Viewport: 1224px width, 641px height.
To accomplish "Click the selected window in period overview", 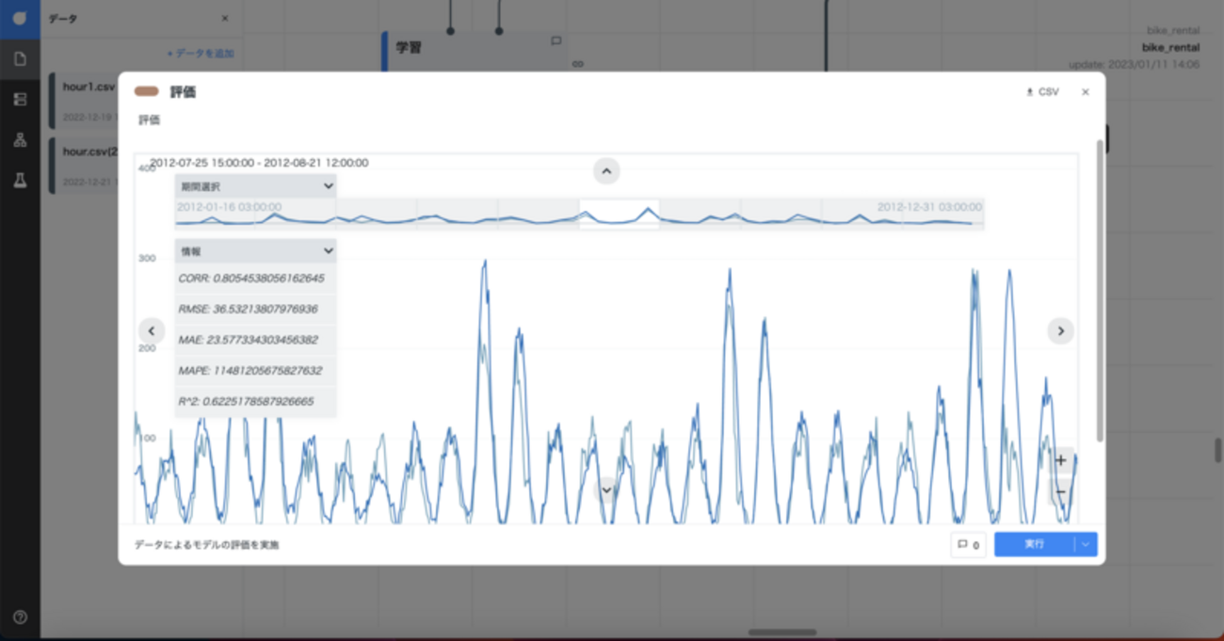I will click(x=619, y=214).
